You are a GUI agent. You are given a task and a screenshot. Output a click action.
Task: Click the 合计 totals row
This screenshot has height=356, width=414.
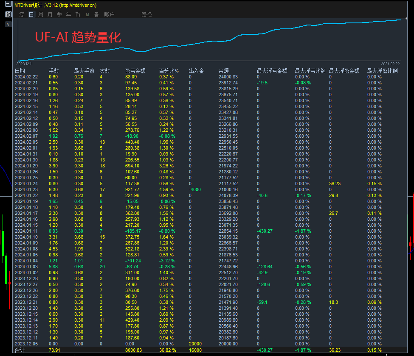210,350
